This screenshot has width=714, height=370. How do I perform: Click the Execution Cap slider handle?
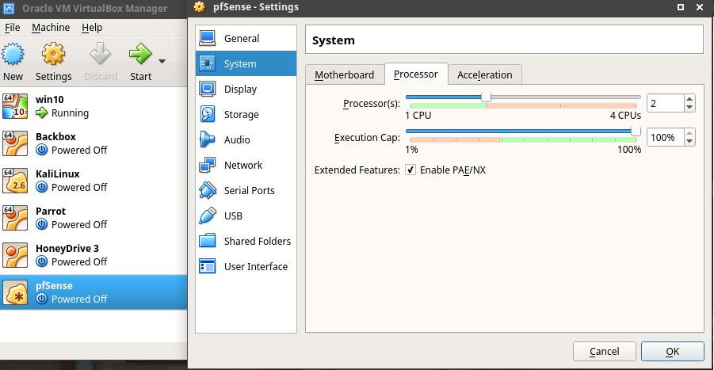click(636, 132)
